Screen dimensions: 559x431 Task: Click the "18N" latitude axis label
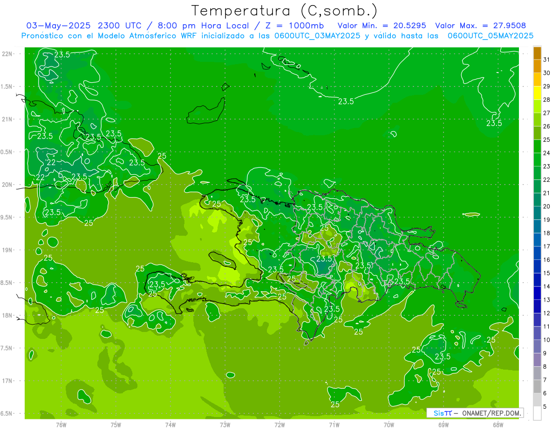(7, 315)
